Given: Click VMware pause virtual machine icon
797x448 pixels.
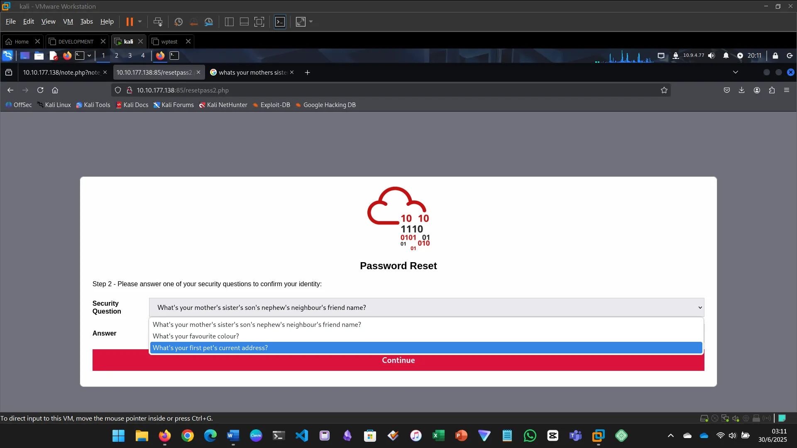Looking at the screenshot, I should (130, 22).
